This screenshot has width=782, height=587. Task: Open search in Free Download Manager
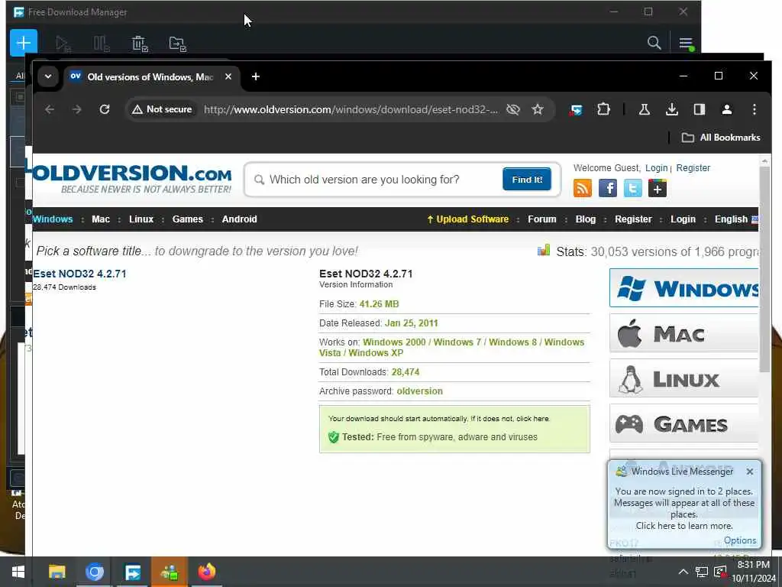point(654,43)
